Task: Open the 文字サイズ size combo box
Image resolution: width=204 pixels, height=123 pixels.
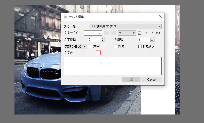Action: 93,33
